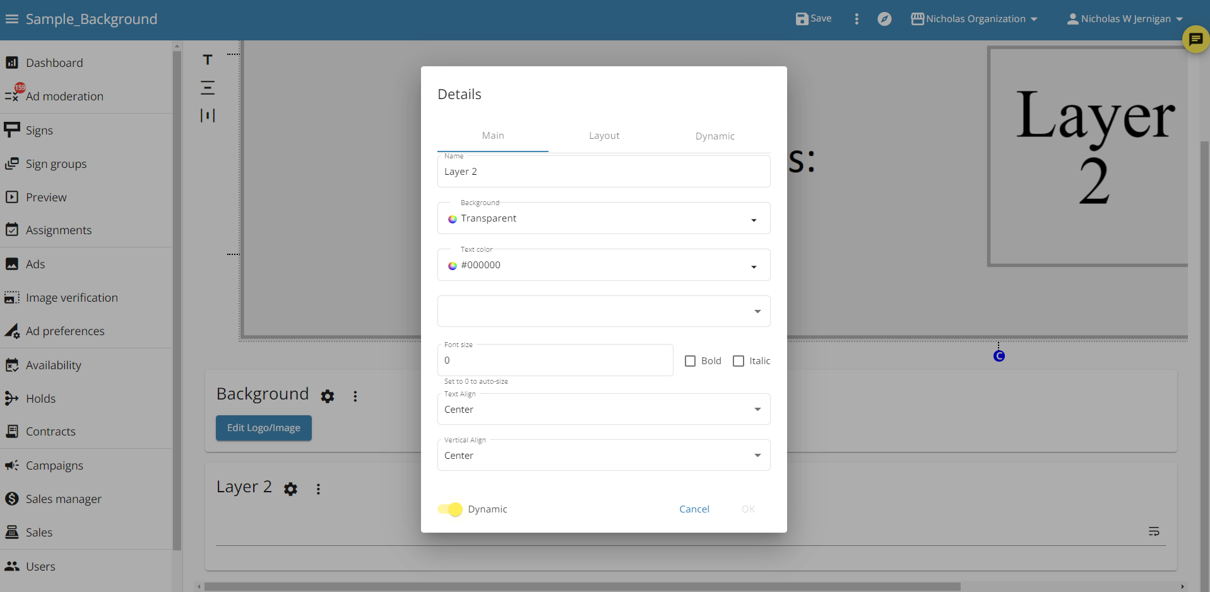
Task: Select the Layer 2 preview box on canvas
Action: point(1088,156)
